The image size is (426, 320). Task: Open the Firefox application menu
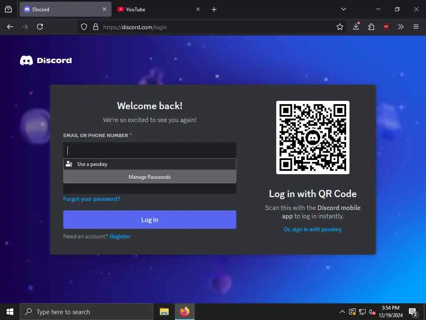click(416, 27)
